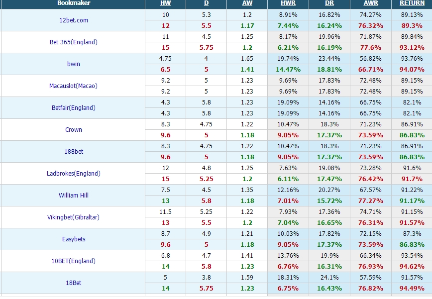Sort by the D column header

[207, 3]
